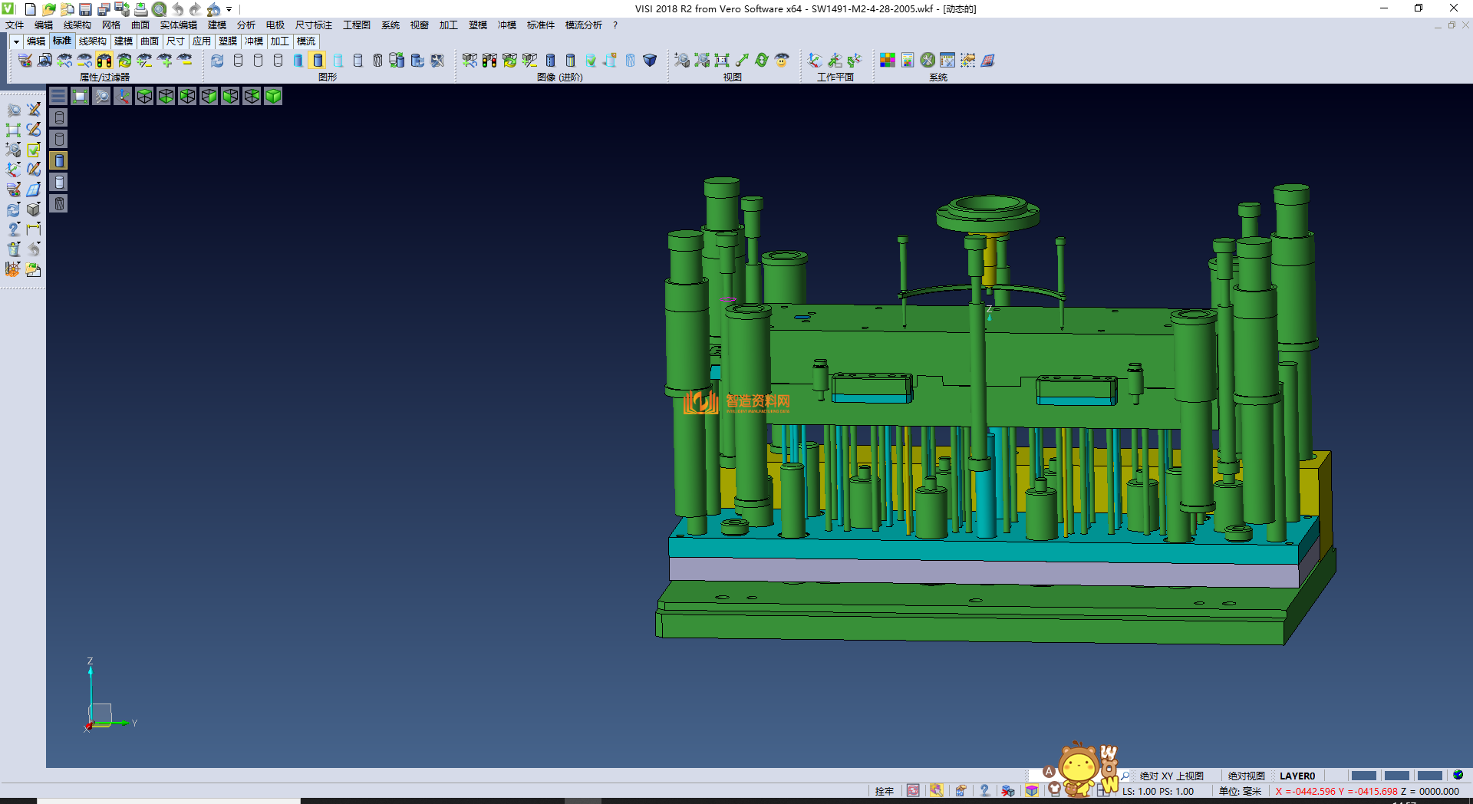The width and height of the screenshot is (1473, 804).
Task: Click the save floppy disk icon
Action: click(85, 9)
